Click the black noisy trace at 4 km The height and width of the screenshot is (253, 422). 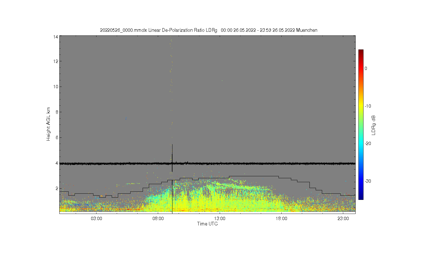tap(207, 163)
